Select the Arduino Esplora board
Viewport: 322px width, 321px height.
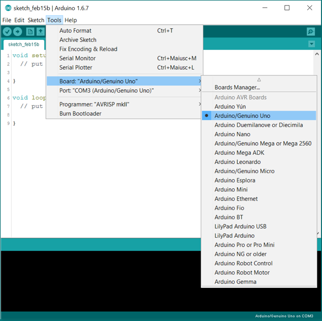(259, 180)
